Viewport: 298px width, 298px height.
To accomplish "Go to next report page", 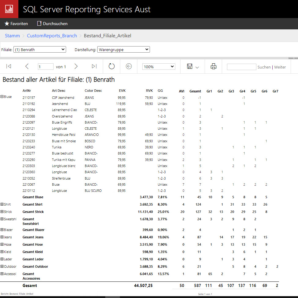I will [76, 66].
